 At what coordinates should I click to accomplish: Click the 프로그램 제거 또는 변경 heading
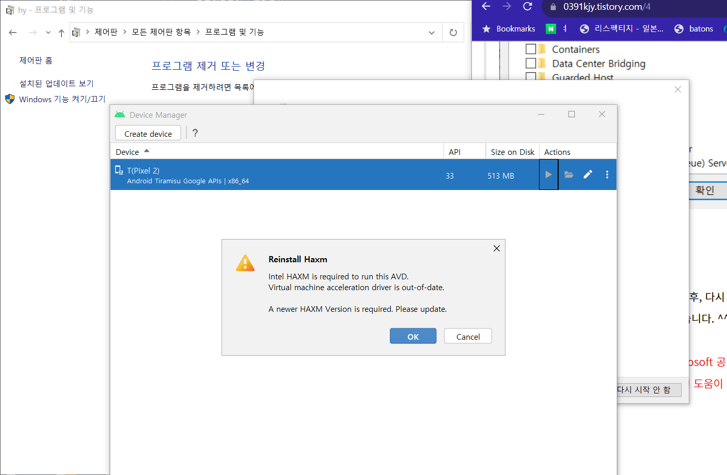(x=209, y=66)
